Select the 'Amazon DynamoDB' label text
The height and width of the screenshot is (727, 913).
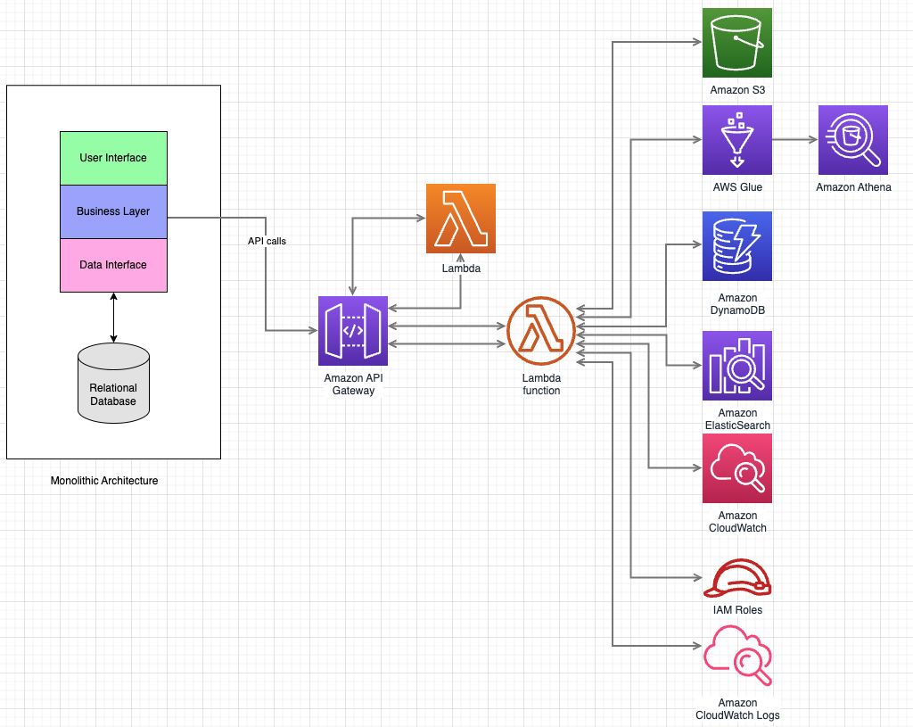tap(737, 304)
